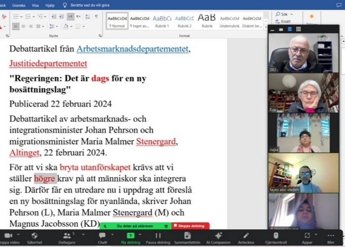Select Eva participant video thumbnail
The height and width of the screenshot is (247, 345).
(x=303, y=93)
